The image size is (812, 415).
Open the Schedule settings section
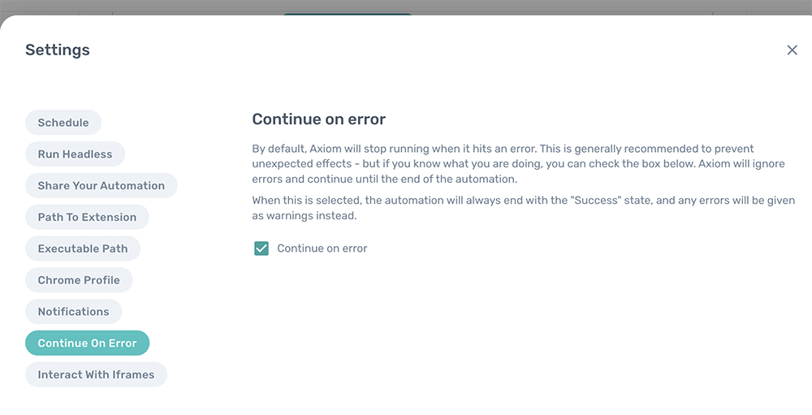coord(63,123)
